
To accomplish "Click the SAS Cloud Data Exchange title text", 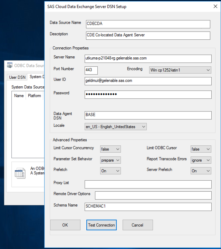I will (87, 7).
